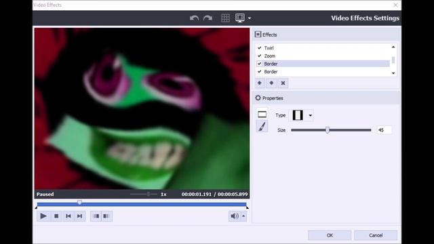
Task: Toggle the Twirl effect checkbox
Action: [x=259, y=48]
